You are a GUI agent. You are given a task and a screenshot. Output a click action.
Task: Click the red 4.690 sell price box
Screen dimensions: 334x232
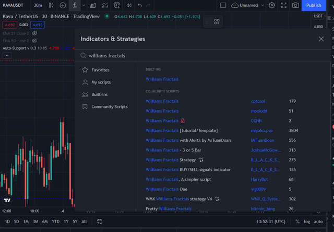[x=10, y=25]
